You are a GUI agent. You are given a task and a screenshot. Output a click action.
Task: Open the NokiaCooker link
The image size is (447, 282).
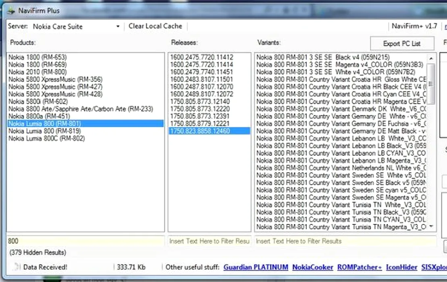pos(313,267)
